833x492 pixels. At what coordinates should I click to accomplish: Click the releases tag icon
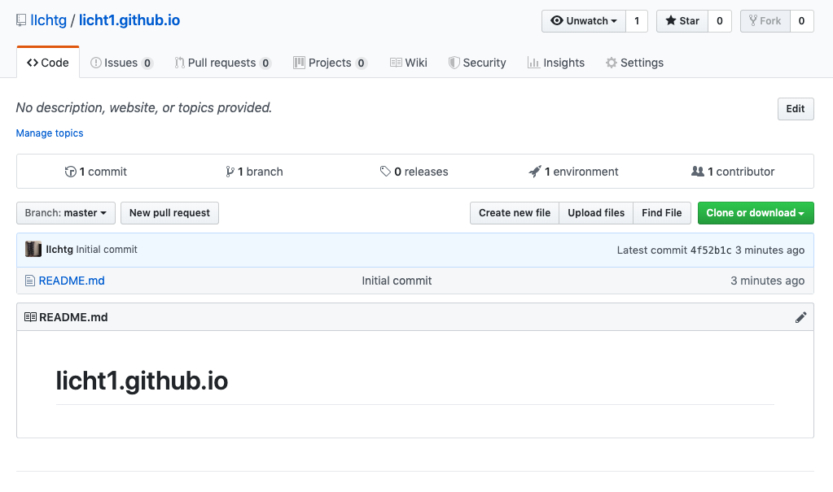pos(385,172)
